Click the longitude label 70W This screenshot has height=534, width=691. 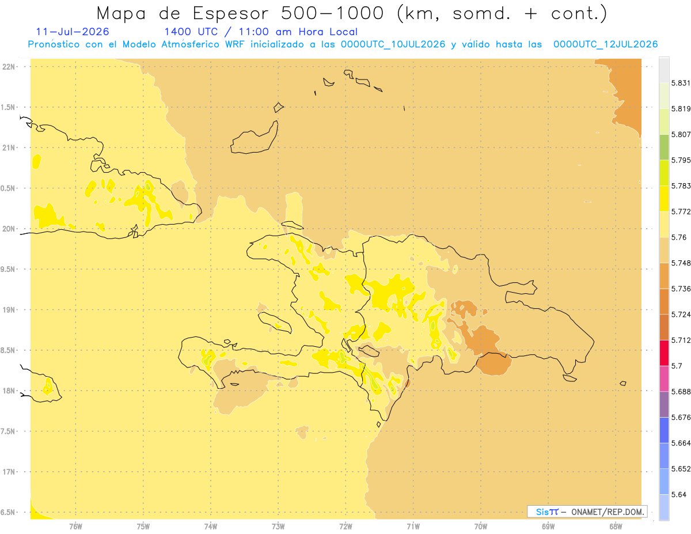pyautogui.click(x=481, y=527)
